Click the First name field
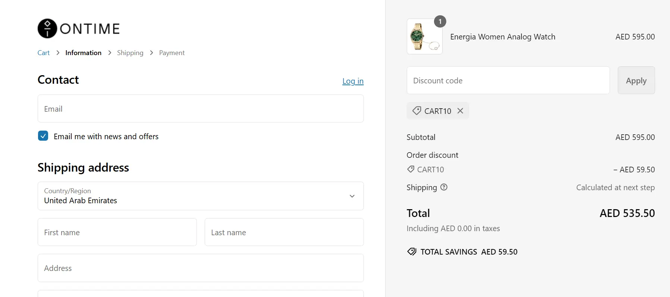 pos(117,232)
